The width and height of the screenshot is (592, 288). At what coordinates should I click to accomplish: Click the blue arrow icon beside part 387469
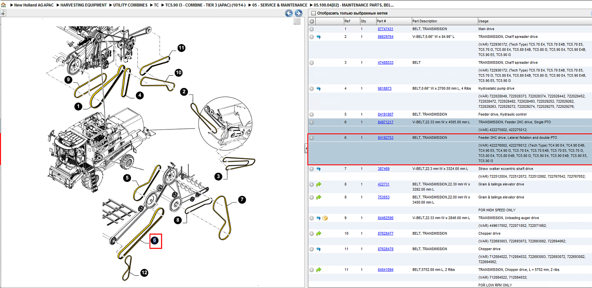point(318,169)
